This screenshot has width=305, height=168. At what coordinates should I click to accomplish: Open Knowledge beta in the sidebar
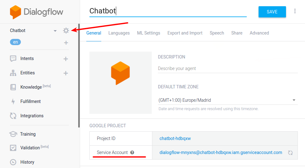36,87
